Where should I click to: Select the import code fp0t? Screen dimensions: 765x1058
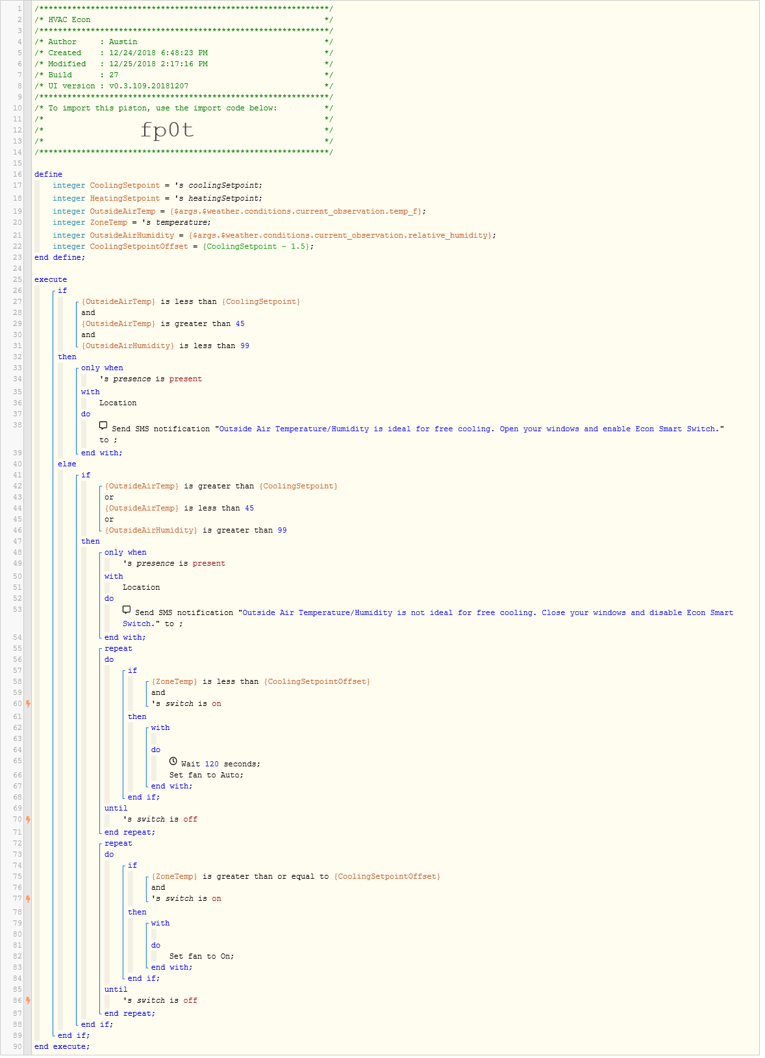click(167, 130)
